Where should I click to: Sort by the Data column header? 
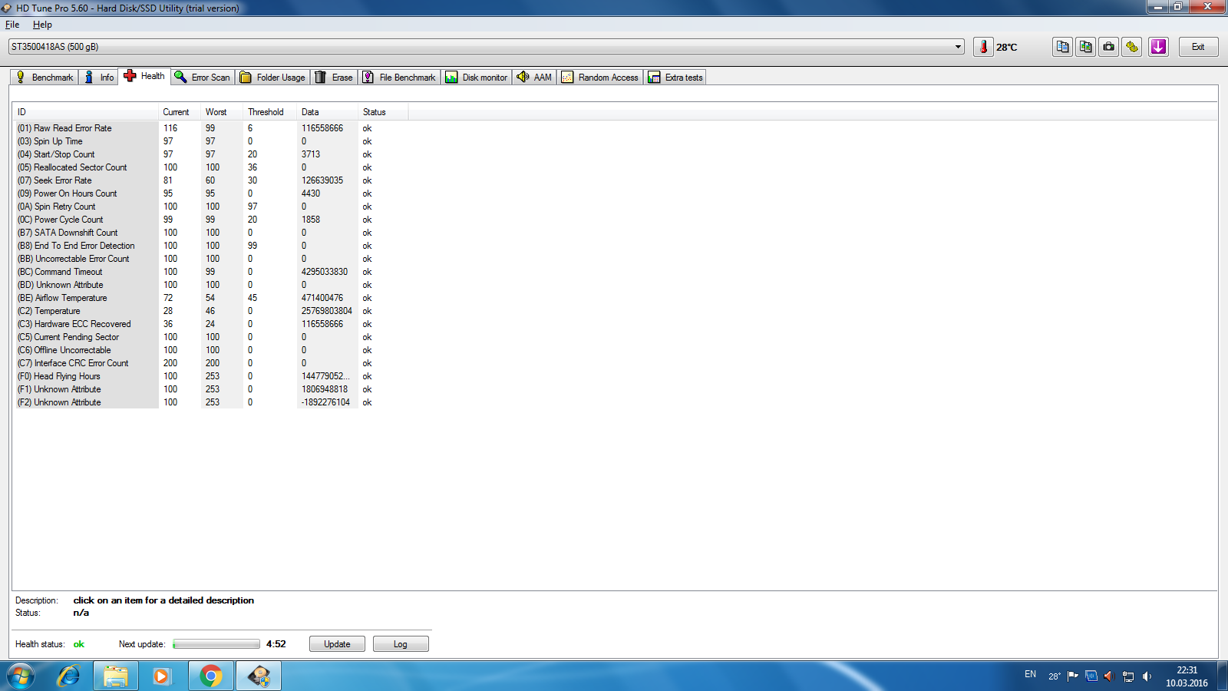click(327, 112)
